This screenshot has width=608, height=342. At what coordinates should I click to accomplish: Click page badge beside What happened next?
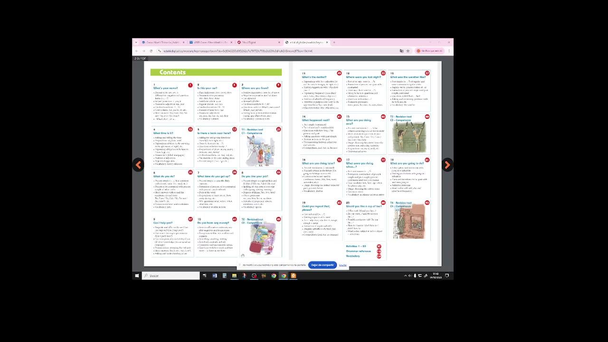[x=339, y=117]
